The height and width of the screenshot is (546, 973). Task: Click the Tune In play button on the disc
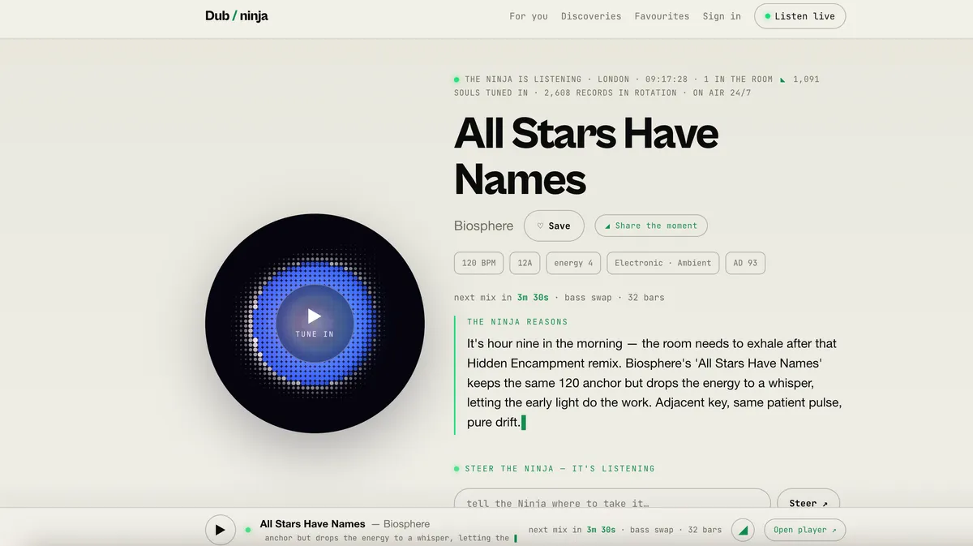(315, 323)
